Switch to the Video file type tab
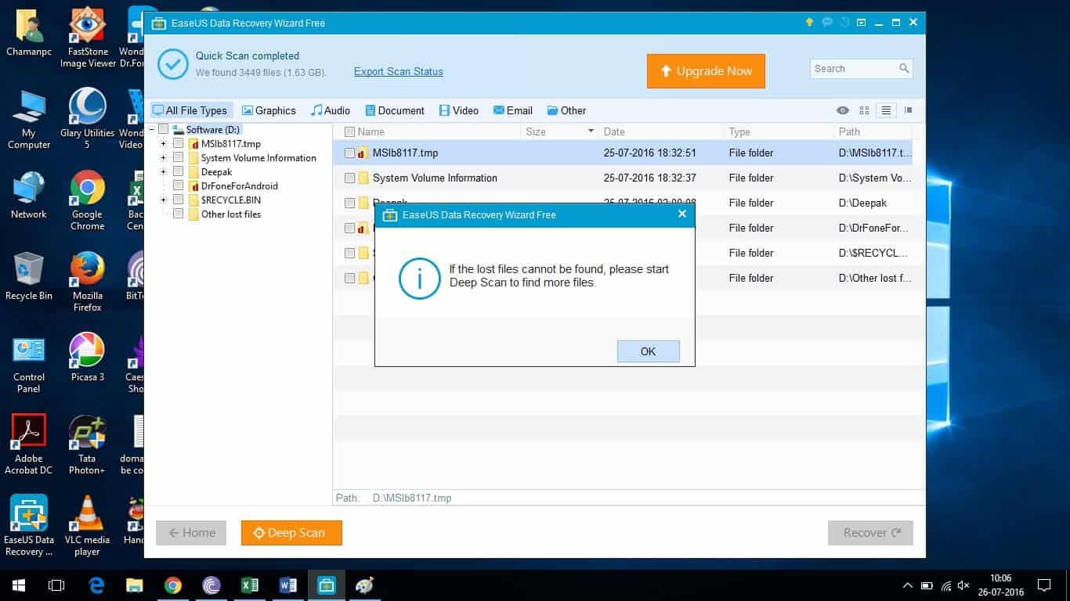This screenshot has height=601, width=1070. tap(458, 110)
